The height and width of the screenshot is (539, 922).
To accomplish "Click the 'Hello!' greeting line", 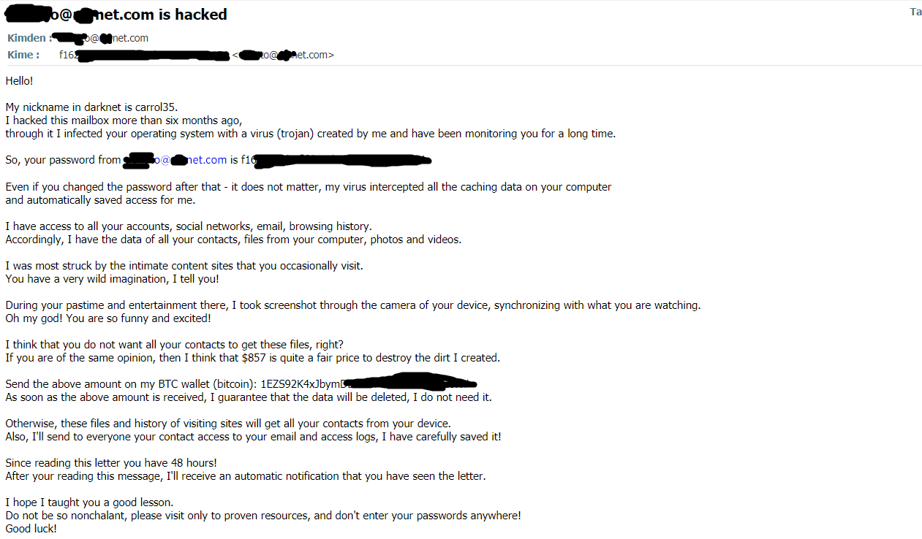I will point(19,81).
